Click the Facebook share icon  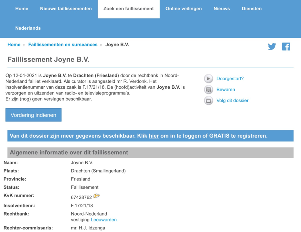[x=286, y=46]
